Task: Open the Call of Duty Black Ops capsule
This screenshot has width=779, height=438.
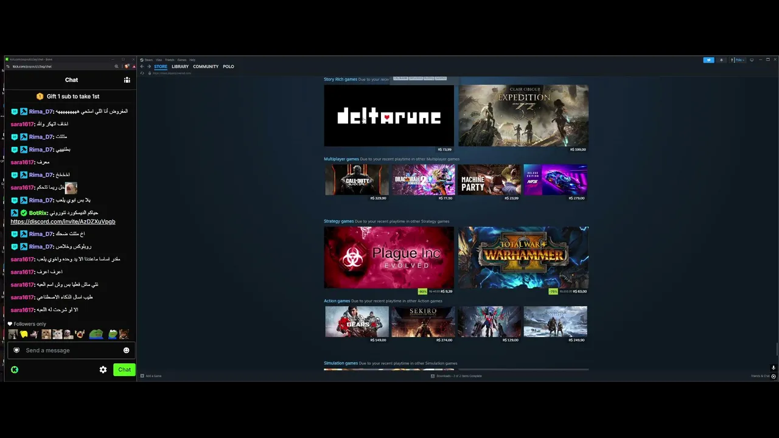Action: 357,179
